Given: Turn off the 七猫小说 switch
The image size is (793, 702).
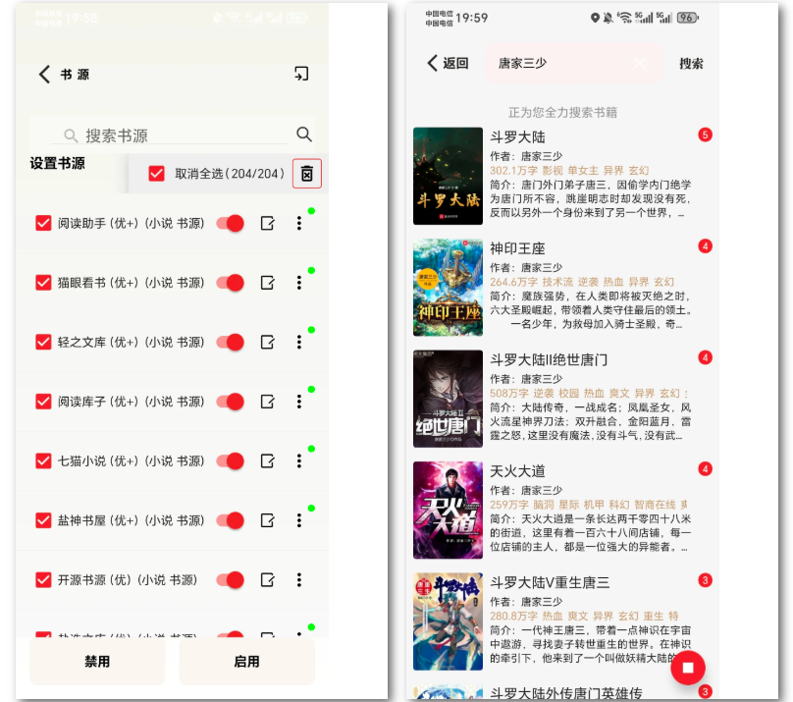Looking at the screenshot, I should [231, 460].
